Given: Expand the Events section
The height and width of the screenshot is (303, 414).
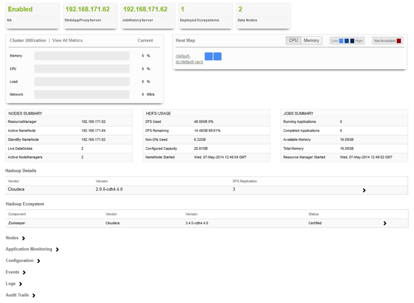Looking at the screenshot, I should (x=16, y=272).
